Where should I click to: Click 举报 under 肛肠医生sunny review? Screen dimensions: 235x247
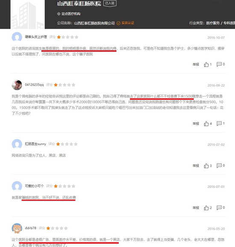pyautogui.click(x=196, y=166)
